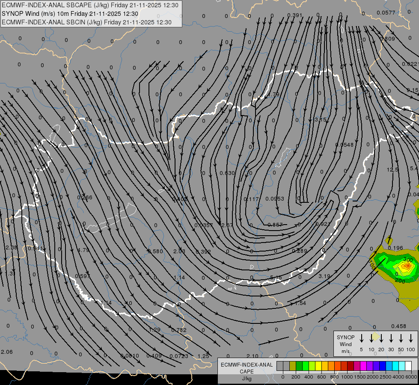Pick the pale cyan CAPE legend swatch
The height and width of the screenshot is (385, 419).
coord(401,366)
